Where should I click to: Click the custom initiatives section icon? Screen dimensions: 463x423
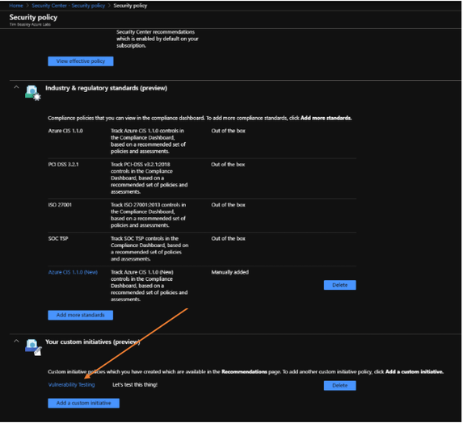coord(33,347)
